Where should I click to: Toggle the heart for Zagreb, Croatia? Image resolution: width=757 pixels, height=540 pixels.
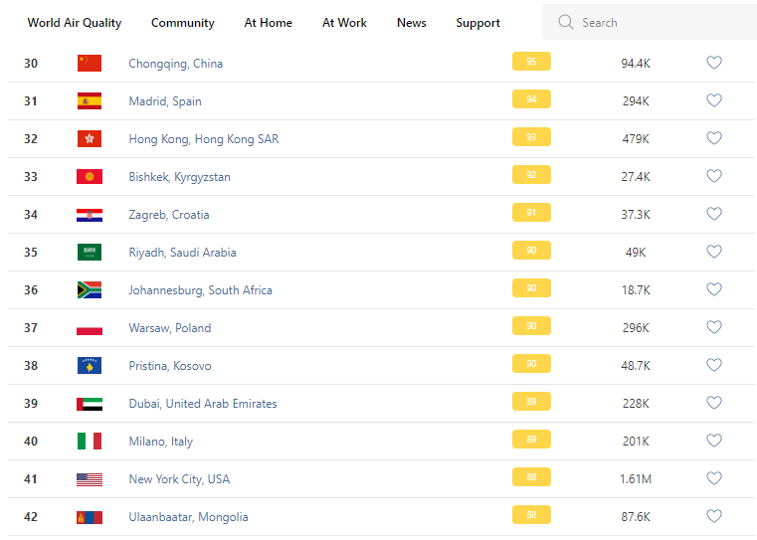(x=713, y=214)
